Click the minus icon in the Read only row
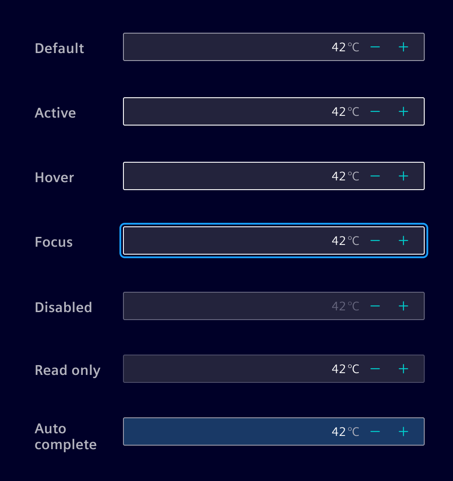The image size is (453, 481). [x=375, y=368]
